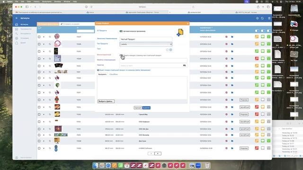Viewport: 303px width, 170px height.
Task: Check the select-all checkbox in table header
Action: [39, 28]
